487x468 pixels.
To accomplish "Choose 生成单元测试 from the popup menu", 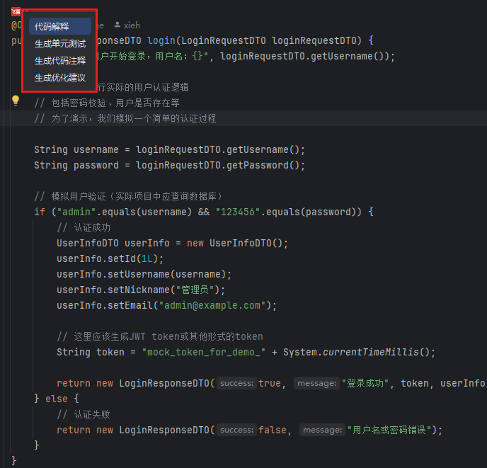I will coord(59,44).
